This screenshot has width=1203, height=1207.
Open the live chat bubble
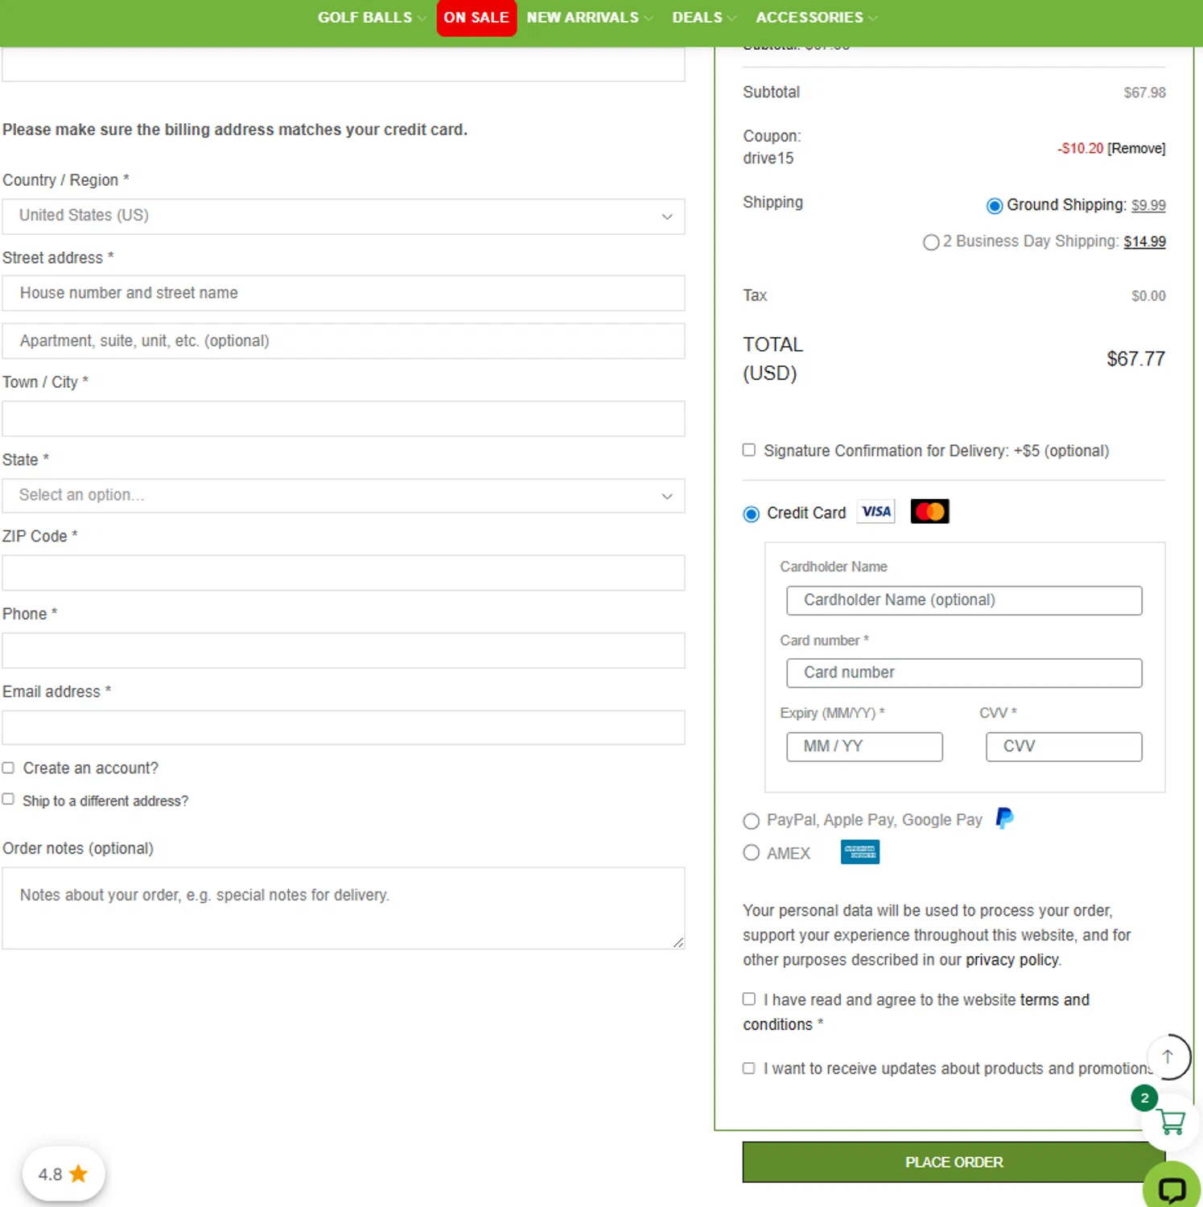[1172, 1189]
